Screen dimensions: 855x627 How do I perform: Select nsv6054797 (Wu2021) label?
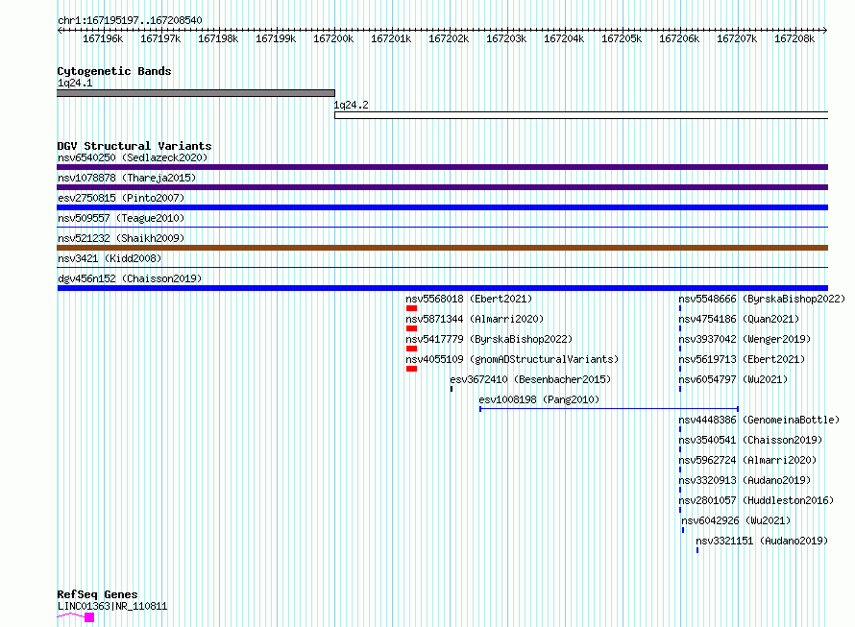733,379
